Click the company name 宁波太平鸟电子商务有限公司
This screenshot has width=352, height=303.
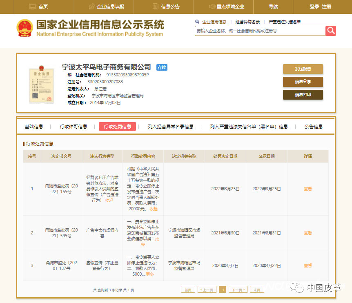[x=106, y=67]
